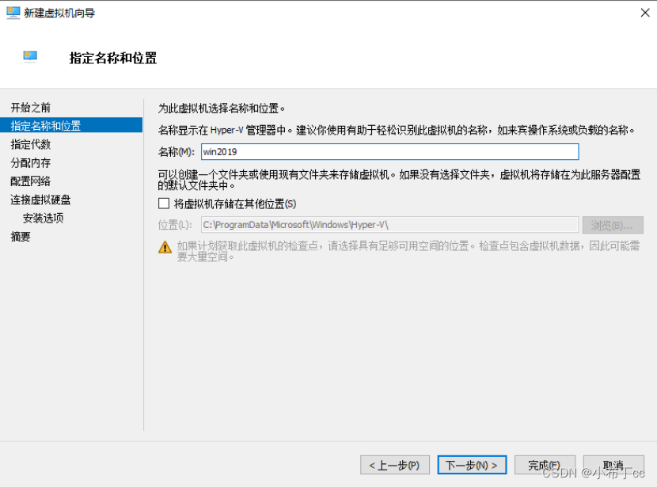
Task: Click the wizard icon in the title bar
Action: 13,13
